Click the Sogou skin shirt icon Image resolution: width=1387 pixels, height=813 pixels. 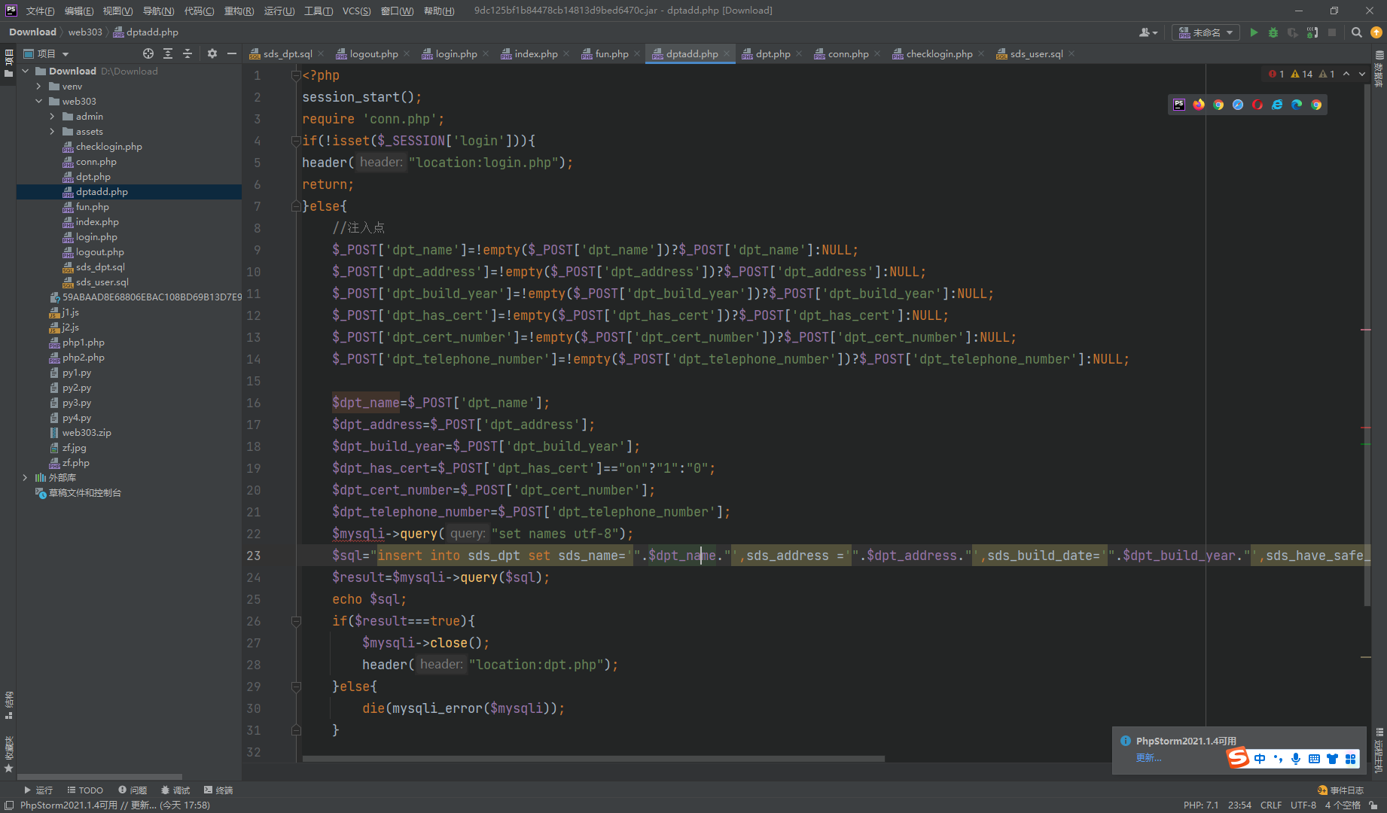click(1332, 759)
